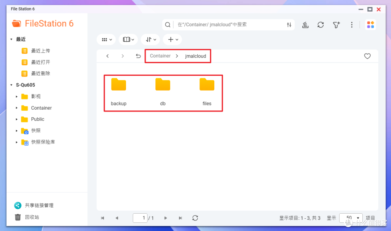Viewport: 391px width, 231px height.
Task: Open items-per-page dropdown showing 50
Action: [x=351, y=218]
